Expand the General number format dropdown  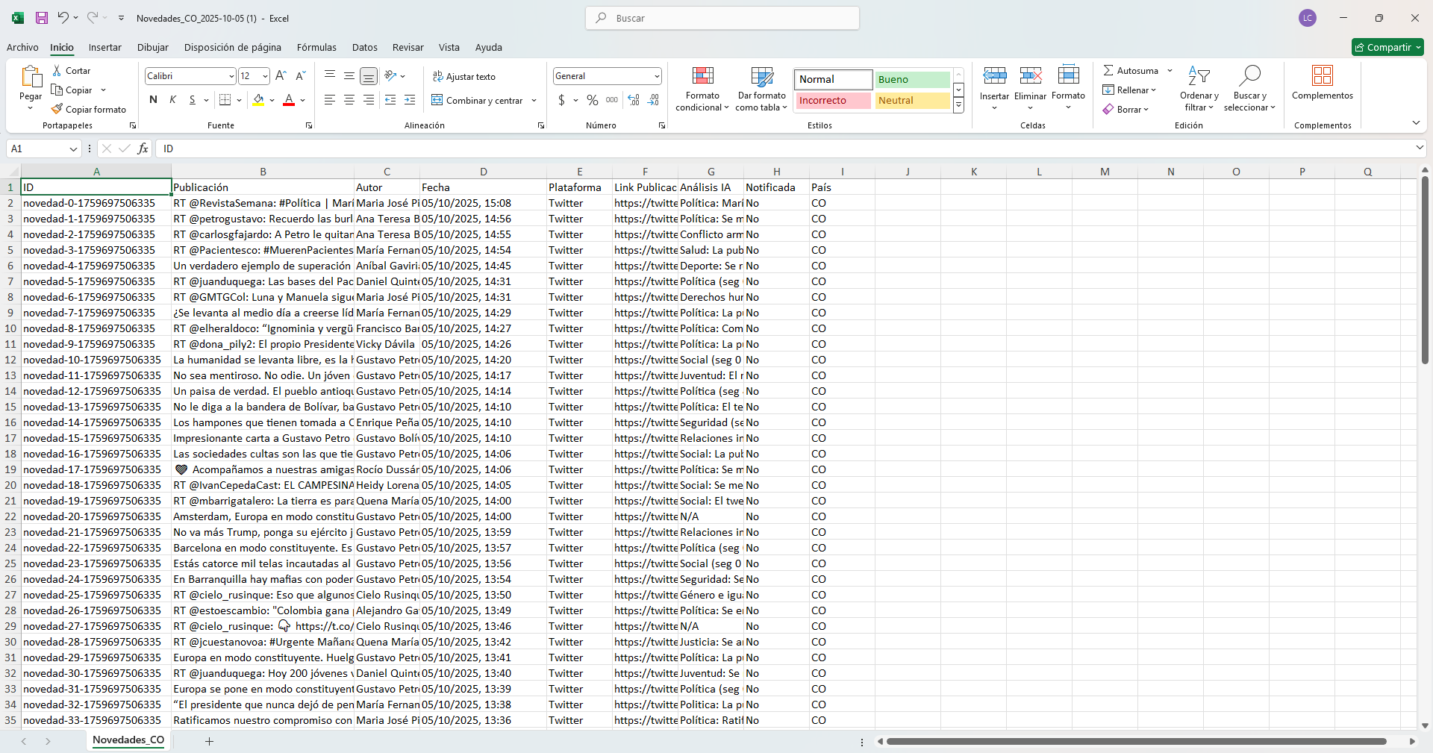[657, 76]
